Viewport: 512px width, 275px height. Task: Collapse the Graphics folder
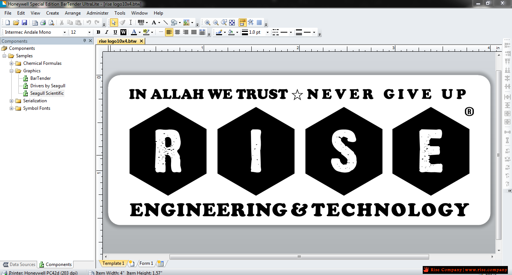pyautogui.click(x=12, y=71)
